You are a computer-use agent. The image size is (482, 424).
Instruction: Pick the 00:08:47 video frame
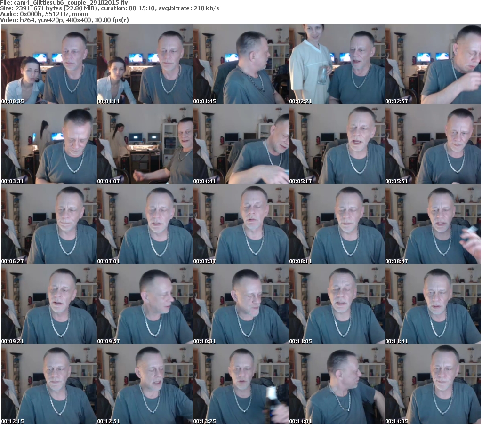[x=433, y=224]
